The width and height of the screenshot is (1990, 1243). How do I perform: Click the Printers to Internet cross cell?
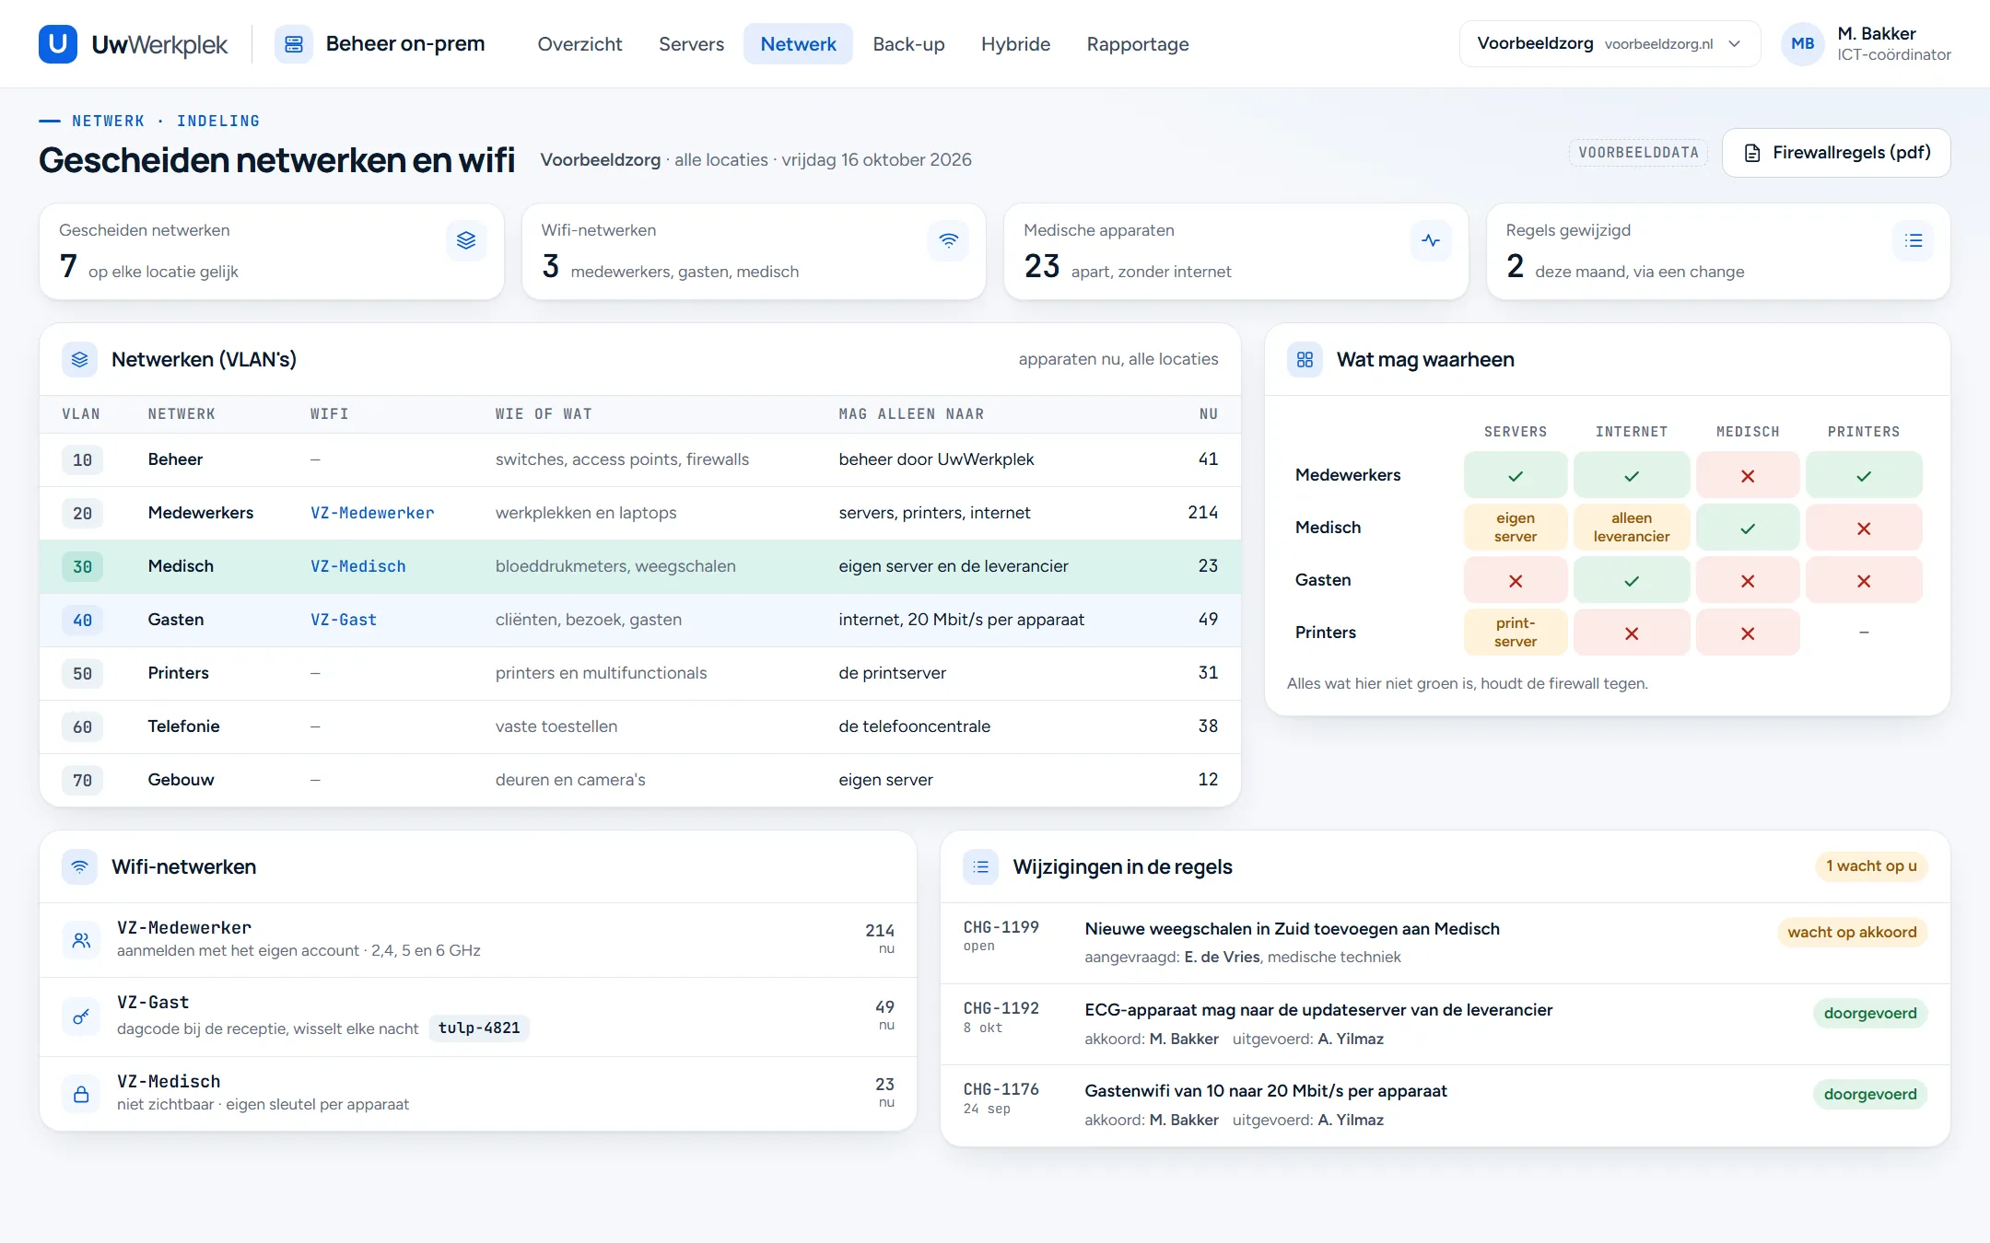1632,633
